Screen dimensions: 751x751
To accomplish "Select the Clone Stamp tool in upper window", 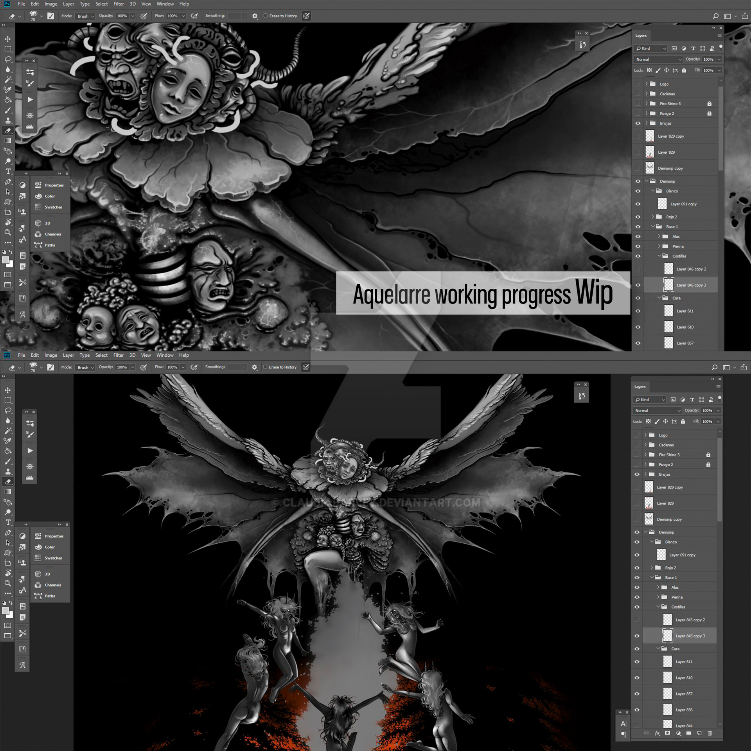I will pyautogui.click(x=8, y=120).
